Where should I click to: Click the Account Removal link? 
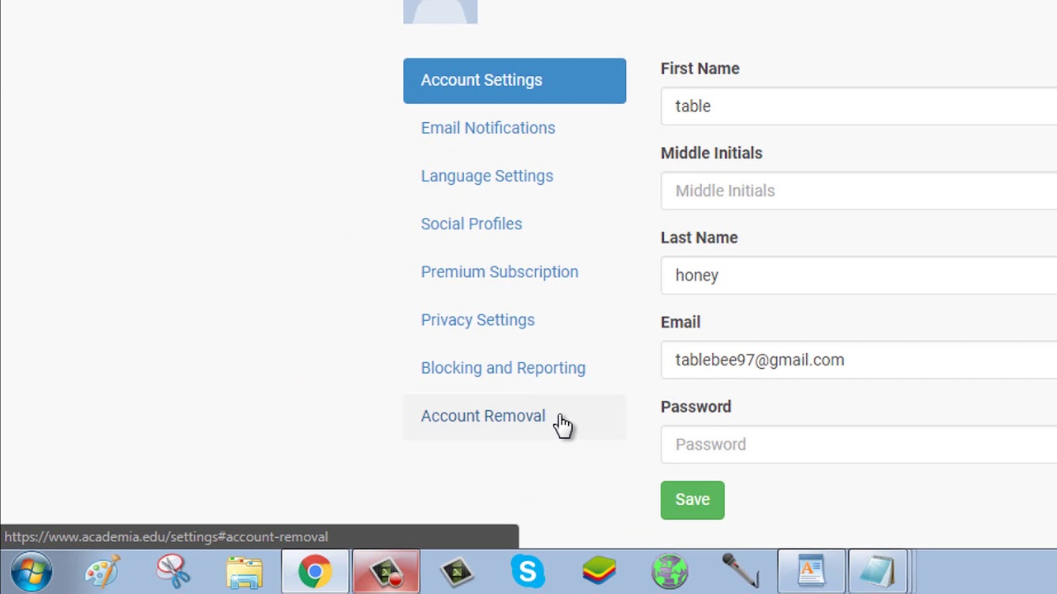(x=482, y=416)
